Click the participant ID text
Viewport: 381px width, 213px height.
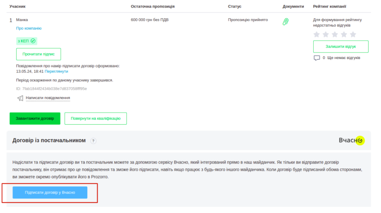coord(51,88)
